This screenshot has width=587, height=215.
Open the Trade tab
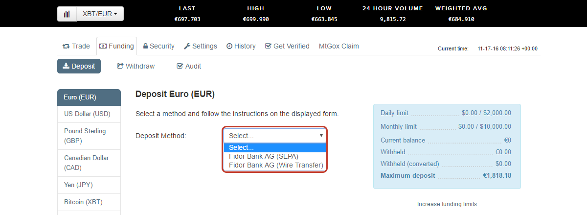coord(76,46)
